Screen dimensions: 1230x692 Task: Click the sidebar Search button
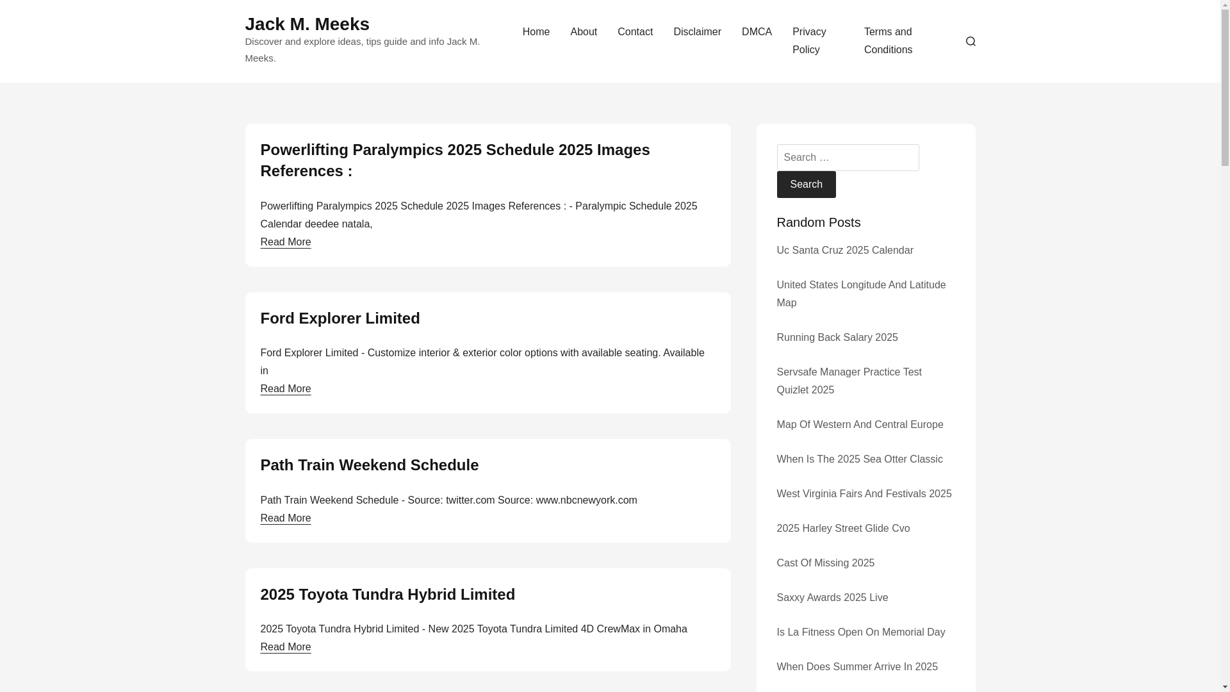806,185
